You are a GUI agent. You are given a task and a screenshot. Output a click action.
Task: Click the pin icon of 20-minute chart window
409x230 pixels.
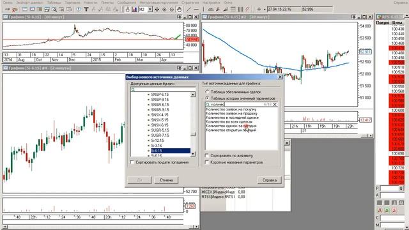pyautogui.click(x=353, y=17)
